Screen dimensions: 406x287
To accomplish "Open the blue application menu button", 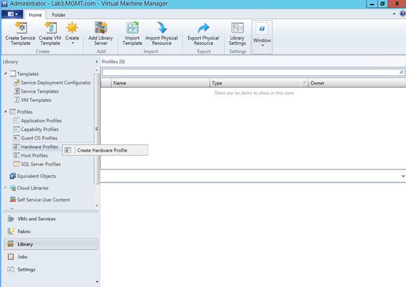I will tap(12, 14).
